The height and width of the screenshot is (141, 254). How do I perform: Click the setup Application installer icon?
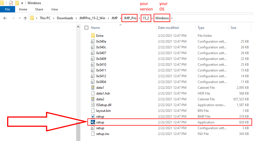point(93,122)
